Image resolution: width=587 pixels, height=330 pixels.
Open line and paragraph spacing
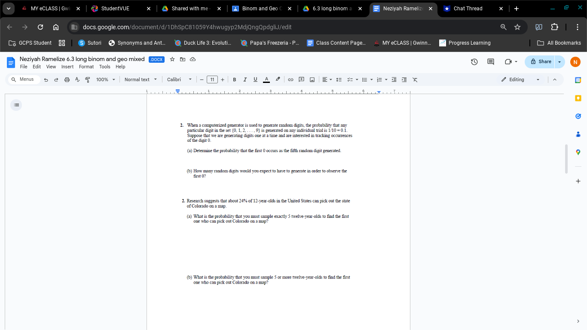click(339, 79)
